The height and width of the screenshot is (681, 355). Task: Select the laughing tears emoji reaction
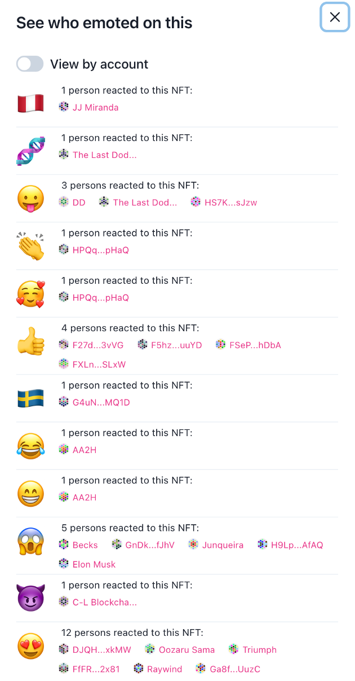tap(30, 446)
